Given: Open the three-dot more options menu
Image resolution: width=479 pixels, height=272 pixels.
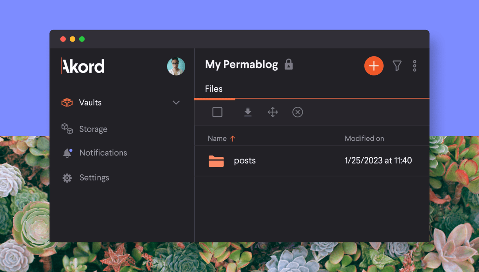Looking at the screenshot, I should [415, 66].
